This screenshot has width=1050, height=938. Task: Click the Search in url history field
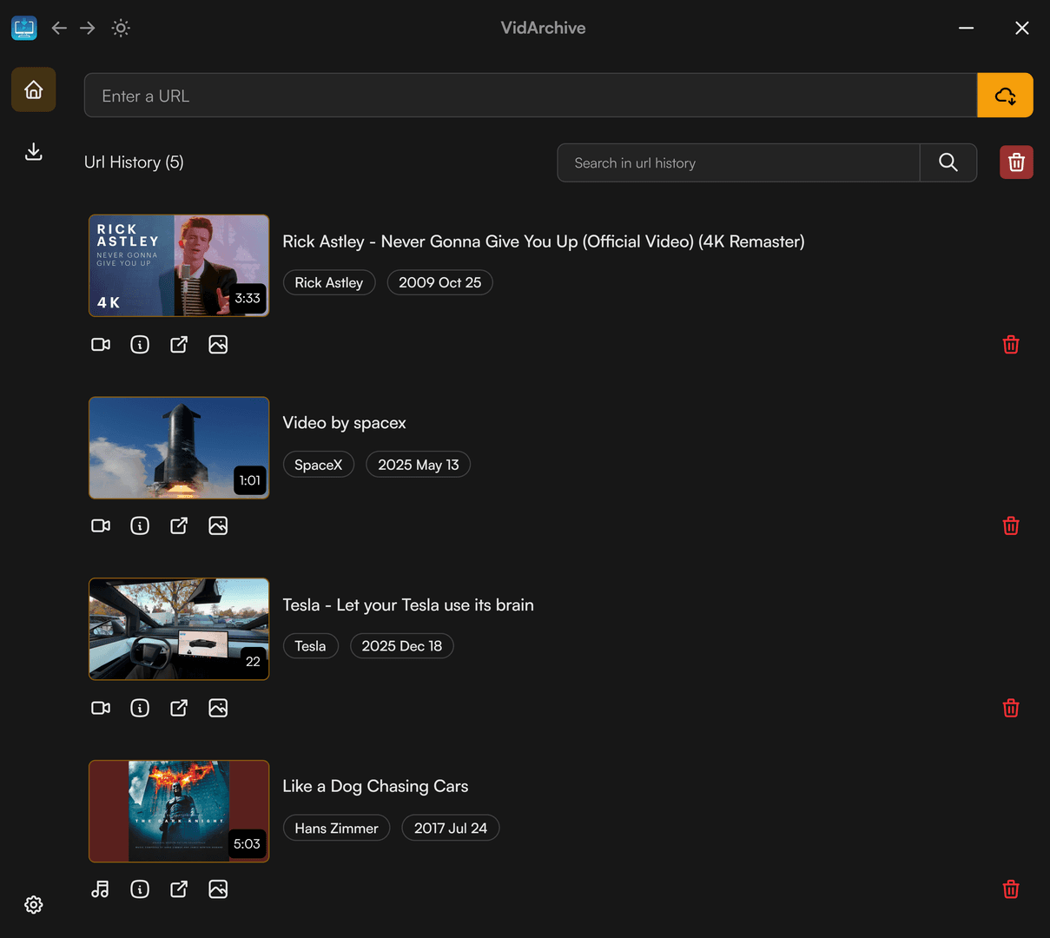pos(738,162)
